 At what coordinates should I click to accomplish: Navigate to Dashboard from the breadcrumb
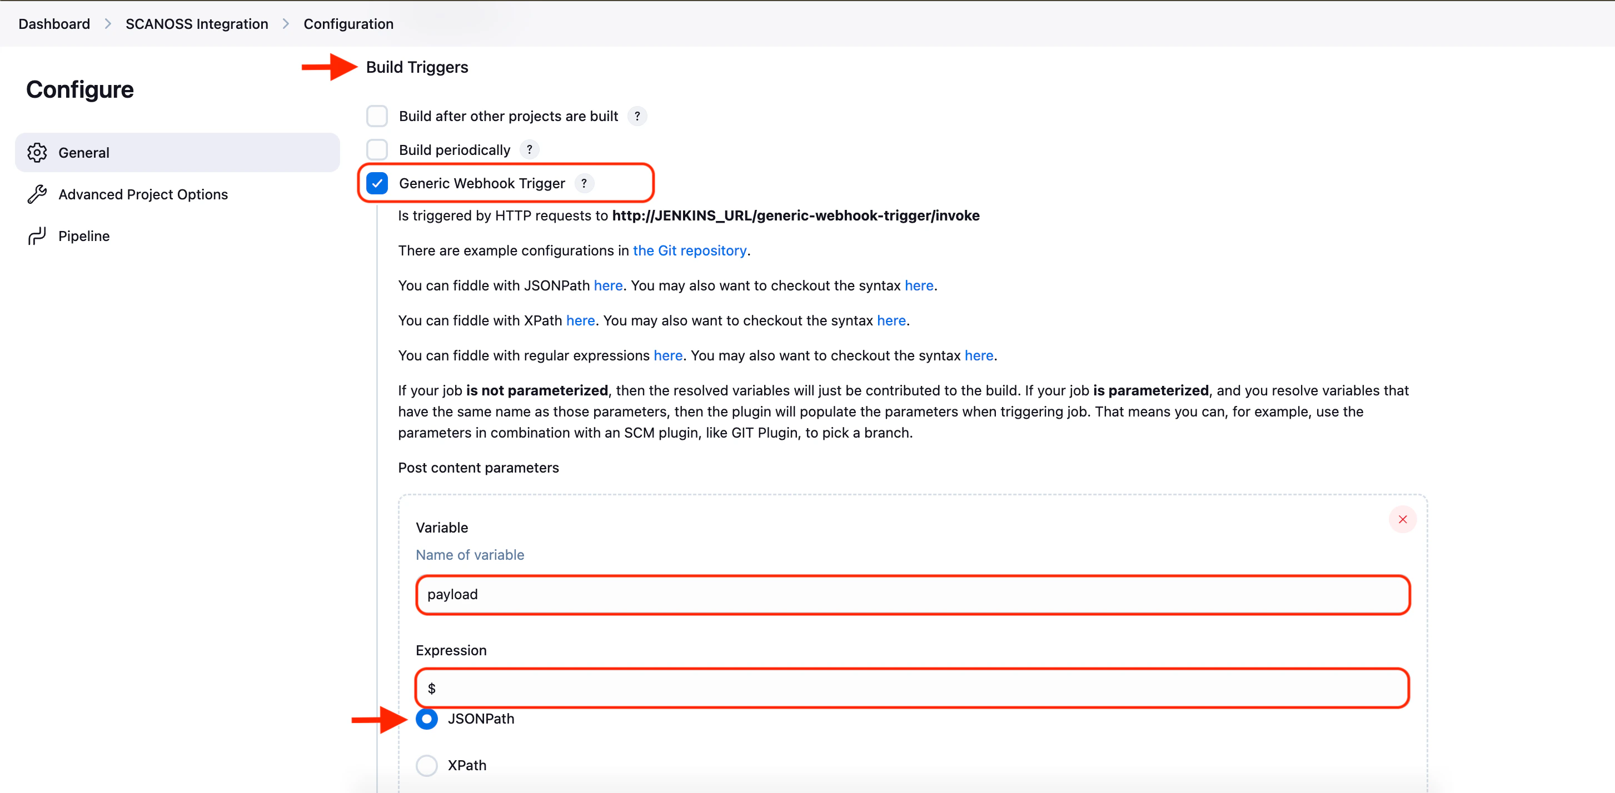(x=54, y=23)
